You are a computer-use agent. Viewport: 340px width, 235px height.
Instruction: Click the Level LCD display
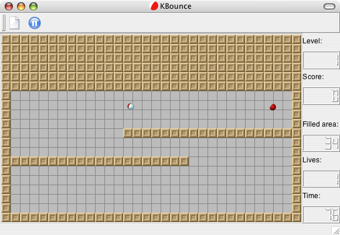pos(321,60)
